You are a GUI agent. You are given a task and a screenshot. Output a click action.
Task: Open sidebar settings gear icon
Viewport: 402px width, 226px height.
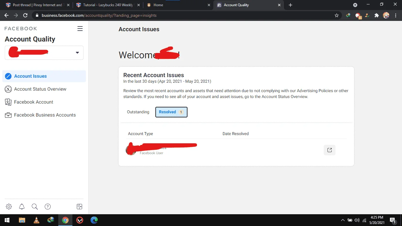click(x=9, y=207)
